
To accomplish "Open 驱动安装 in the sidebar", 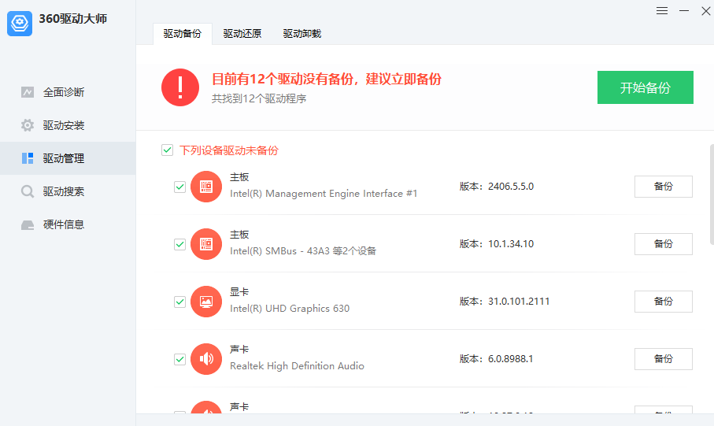I will pyautogui.click(x=68, y=125).
